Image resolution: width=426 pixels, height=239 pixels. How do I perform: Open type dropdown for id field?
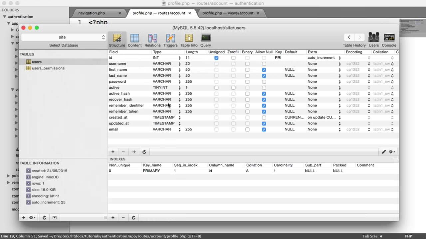coord(179,58)
